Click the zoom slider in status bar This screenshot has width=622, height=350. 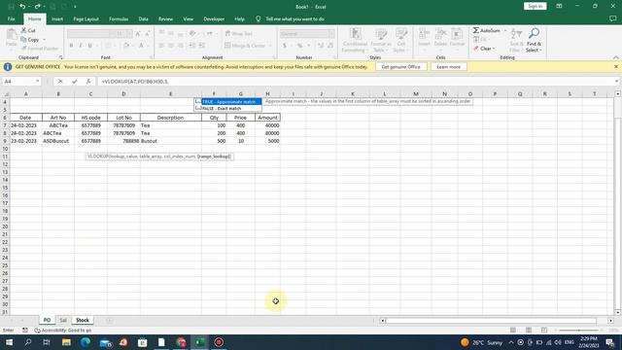click(579, 331)
